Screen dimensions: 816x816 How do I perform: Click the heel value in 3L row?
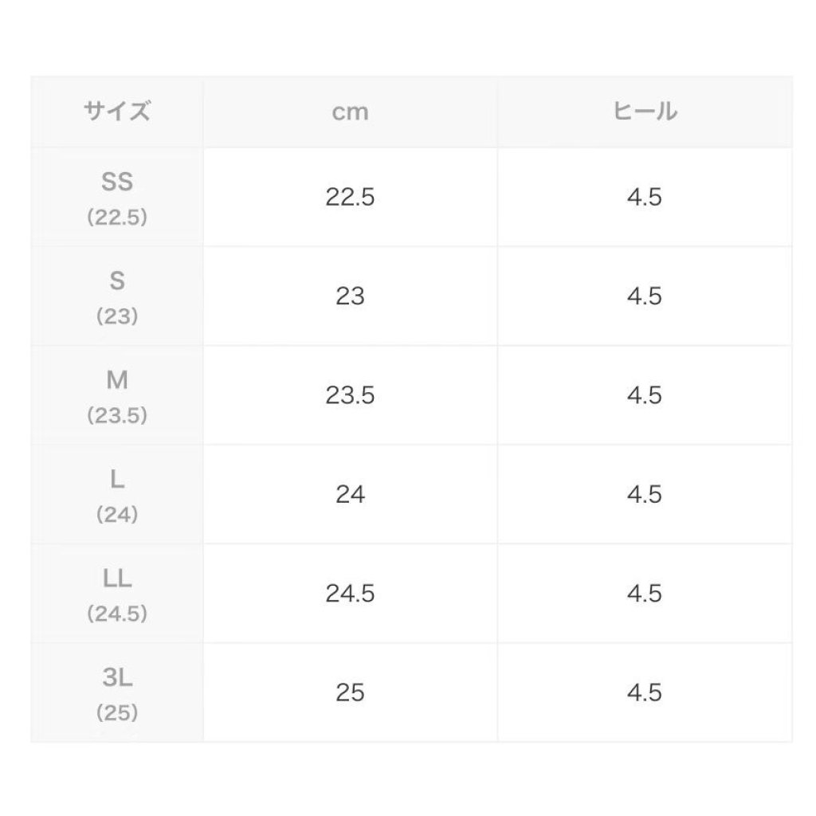coord(644,693)
